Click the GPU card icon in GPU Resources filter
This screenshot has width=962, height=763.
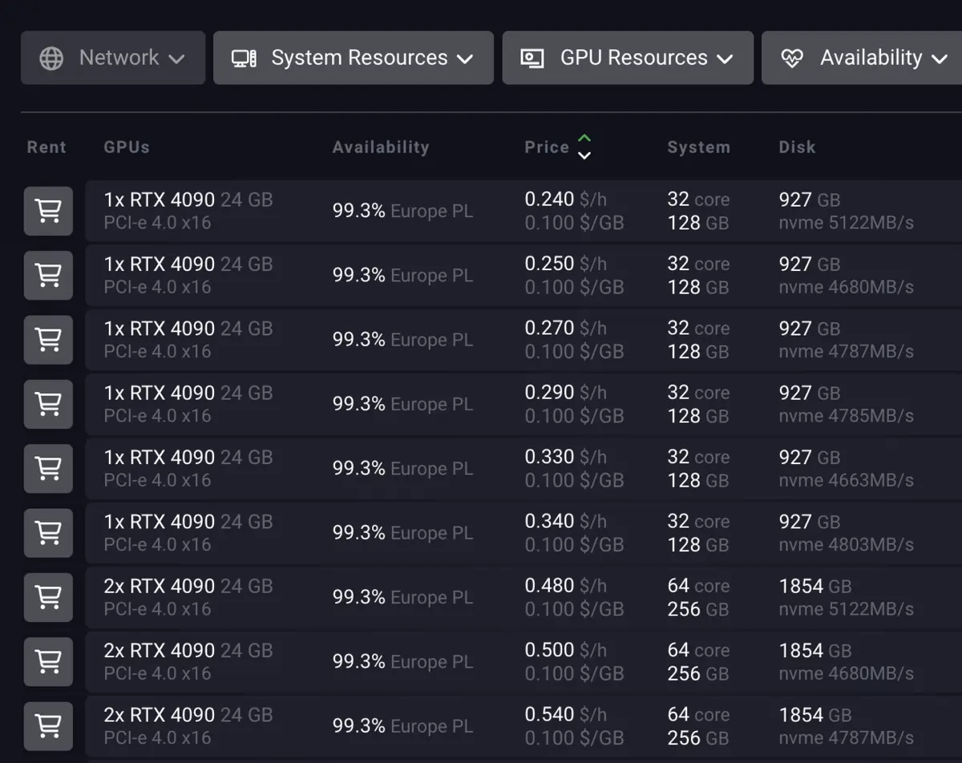click(533, 57)
